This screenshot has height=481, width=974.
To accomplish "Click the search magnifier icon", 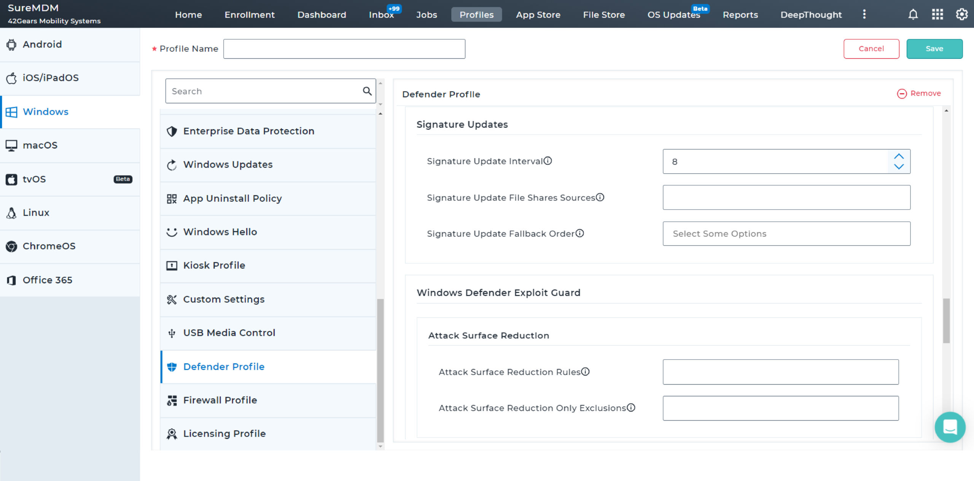I will [367, 91].
